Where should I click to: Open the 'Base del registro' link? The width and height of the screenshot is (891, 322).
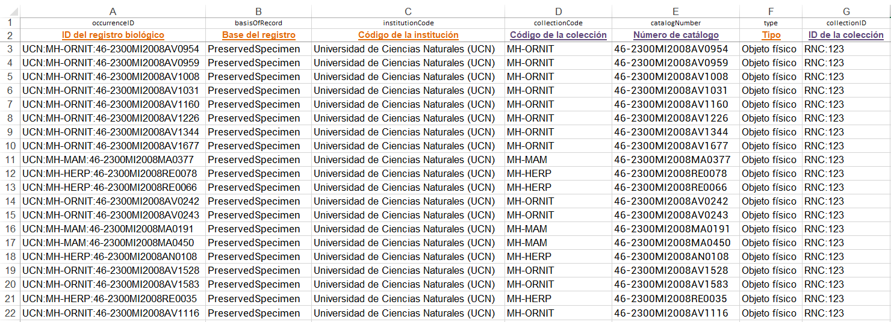pyautogui.click(x=259, y=35)
